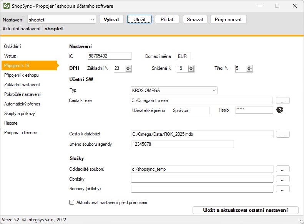This screenshot has height=224, width=304.
Task: Browse for Odkladiště souborů folder
Action: [283, 169]
